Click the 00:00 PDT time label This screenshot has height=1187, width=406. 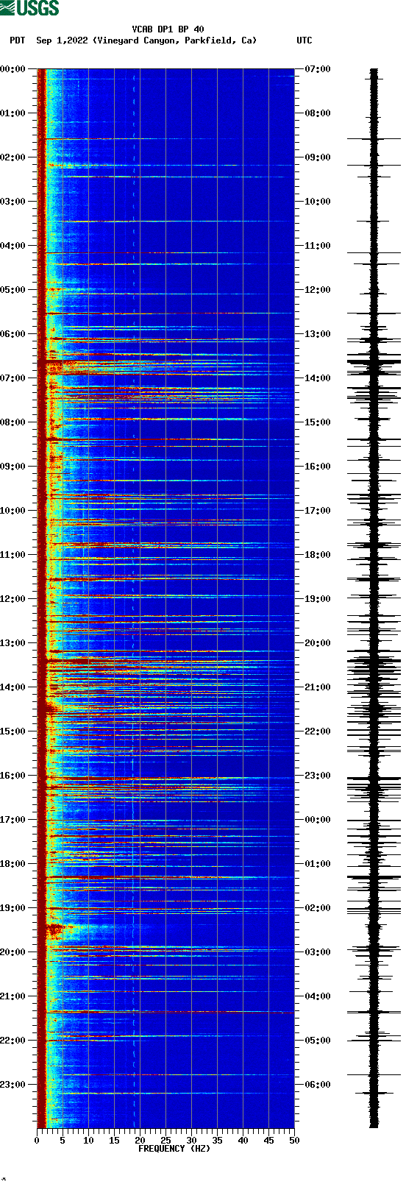pyautogui.click(x=13, y=69)
